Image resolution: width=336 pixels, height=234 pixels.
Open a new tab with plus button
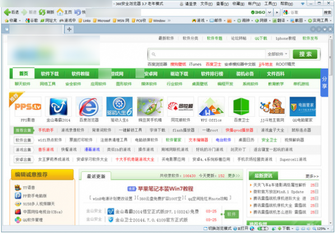pos(69,29)
